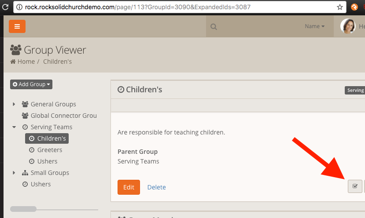Select the Greeters serving team
This screenshot has height=218, width=365.
(x=49, y=150)
